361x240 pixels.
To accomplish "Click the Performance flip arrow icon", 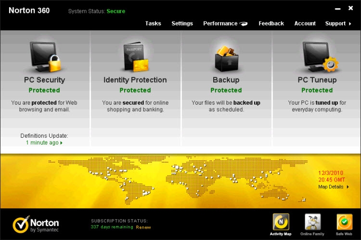I will point(244,24).
